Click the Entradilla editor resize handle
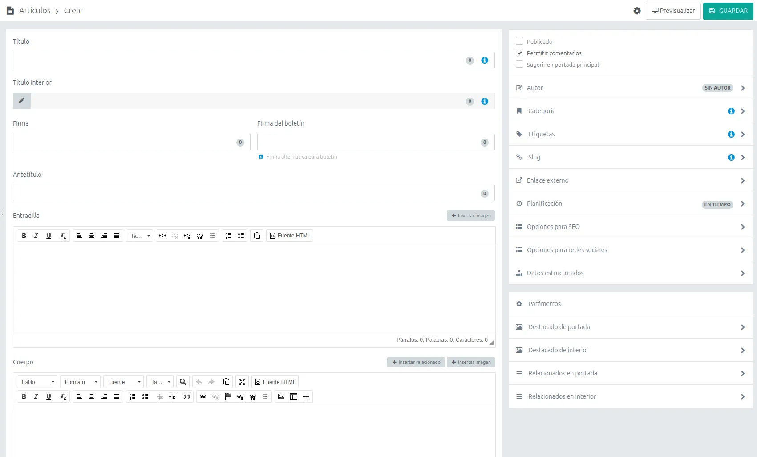 [x=491, y=343]
